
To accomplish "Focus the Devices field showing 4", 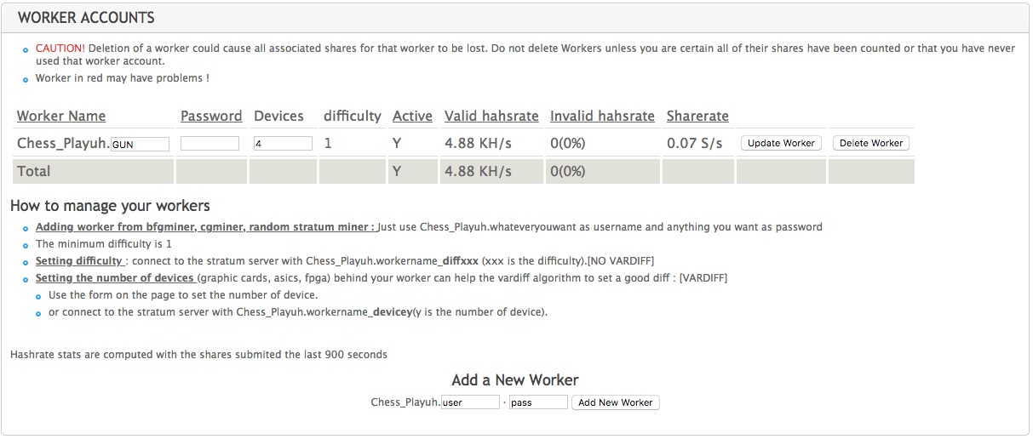I will pyautogui.click(x=283, y=144).
